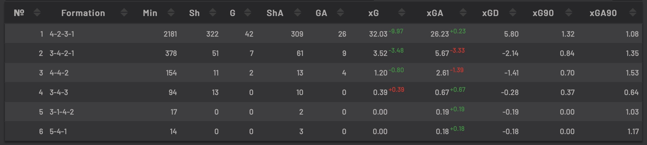Viewport: 647px width, 145px height.
Task: Click the xGA90 header text
Action: coord(603,13)
